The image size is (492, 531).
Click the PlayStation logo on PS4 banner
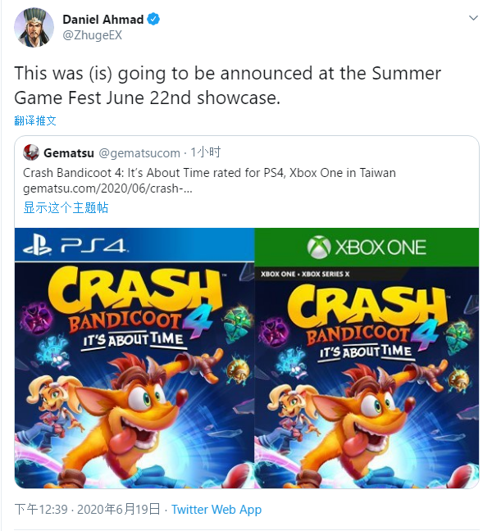[37, 246]
